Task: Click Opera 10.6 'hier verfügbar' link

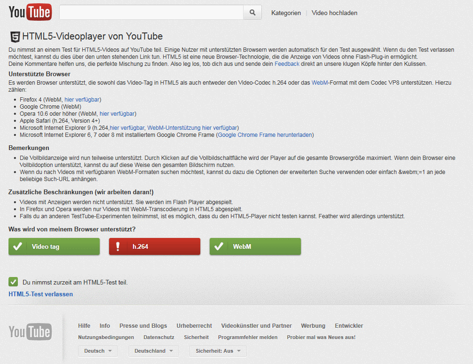Action: 117,114
